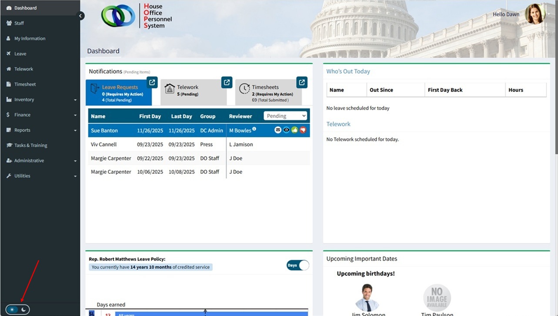Screen dimensions: 558x316
Task: Go to the Dashboard menu item
Action: pos(40,8)
